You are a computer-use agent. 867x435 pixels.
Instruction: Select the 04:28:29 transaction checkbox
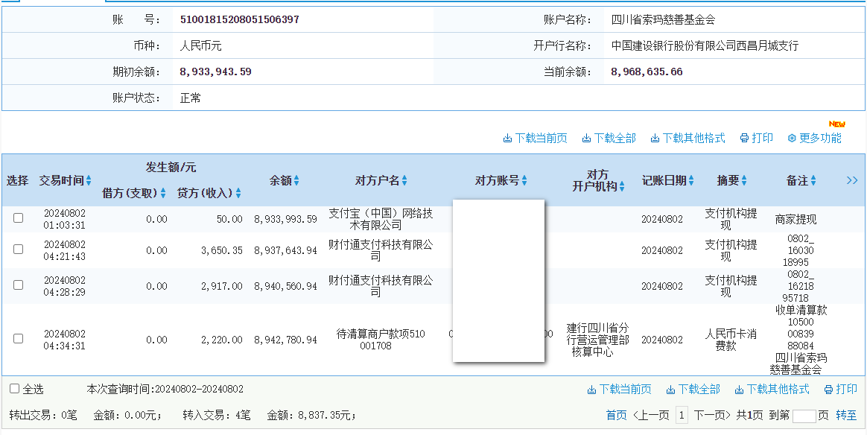click(18, 285)
